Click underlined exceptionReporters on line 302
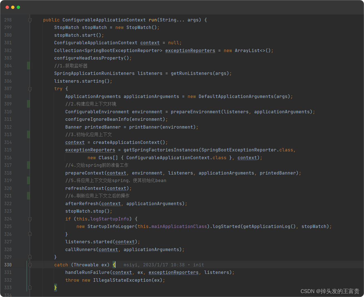364x297 pixels. 190,51
